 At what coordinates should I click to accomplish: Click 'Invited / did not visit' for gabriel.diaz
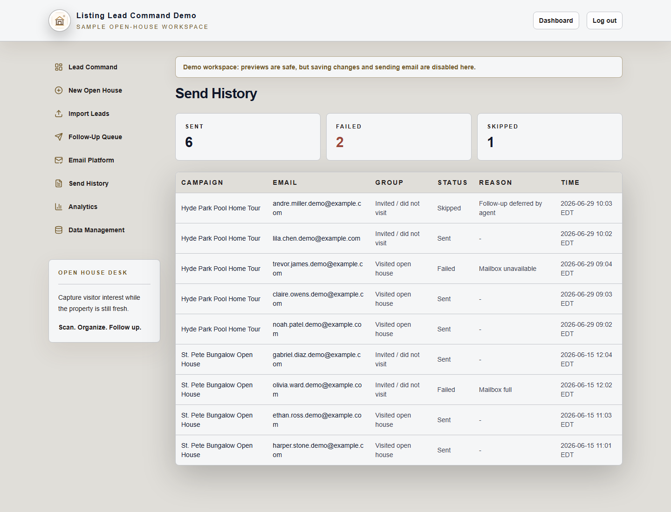point(397,359)
